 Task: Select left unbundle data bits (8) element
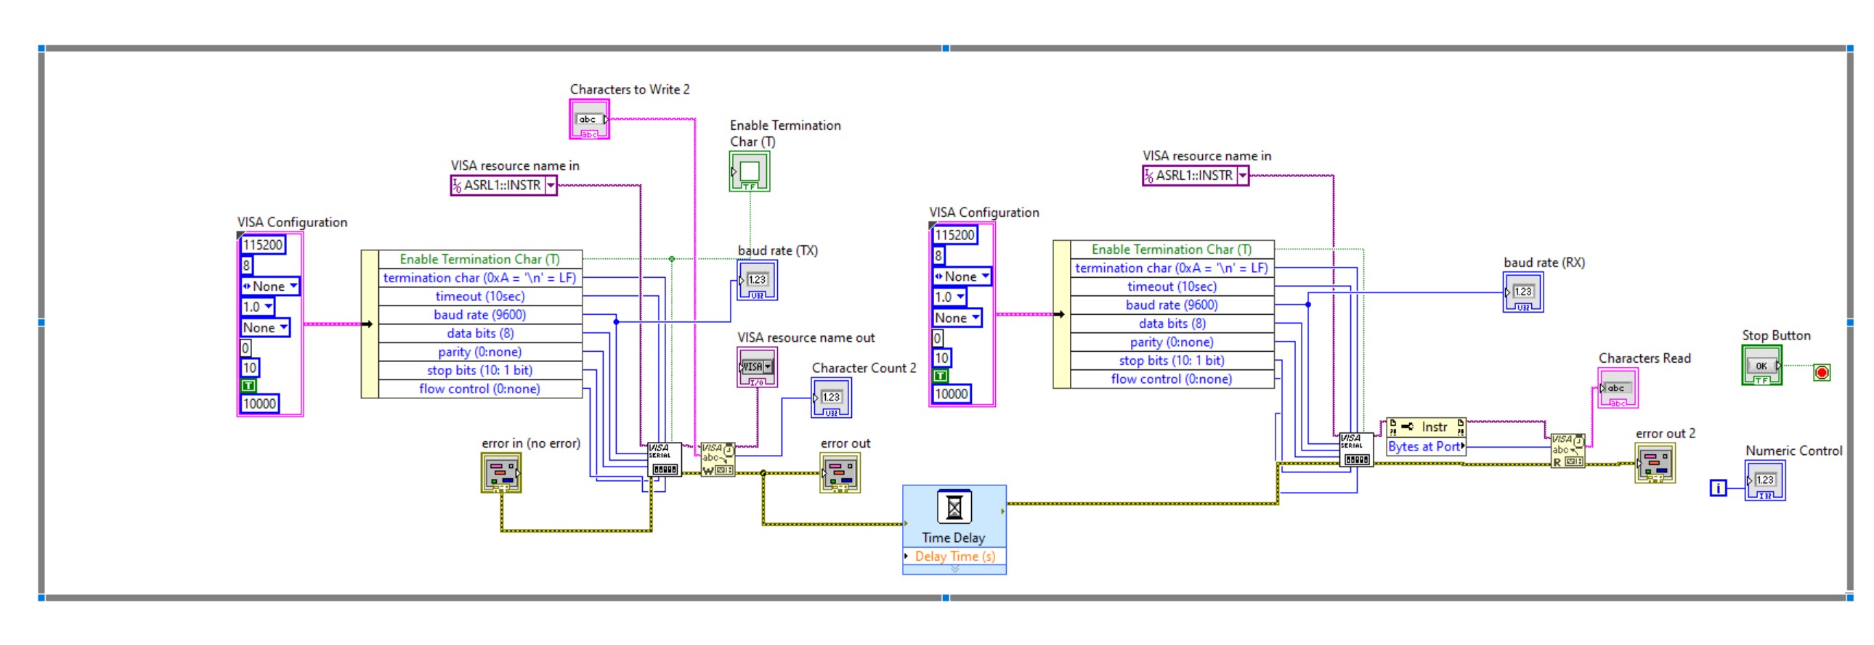480,334
